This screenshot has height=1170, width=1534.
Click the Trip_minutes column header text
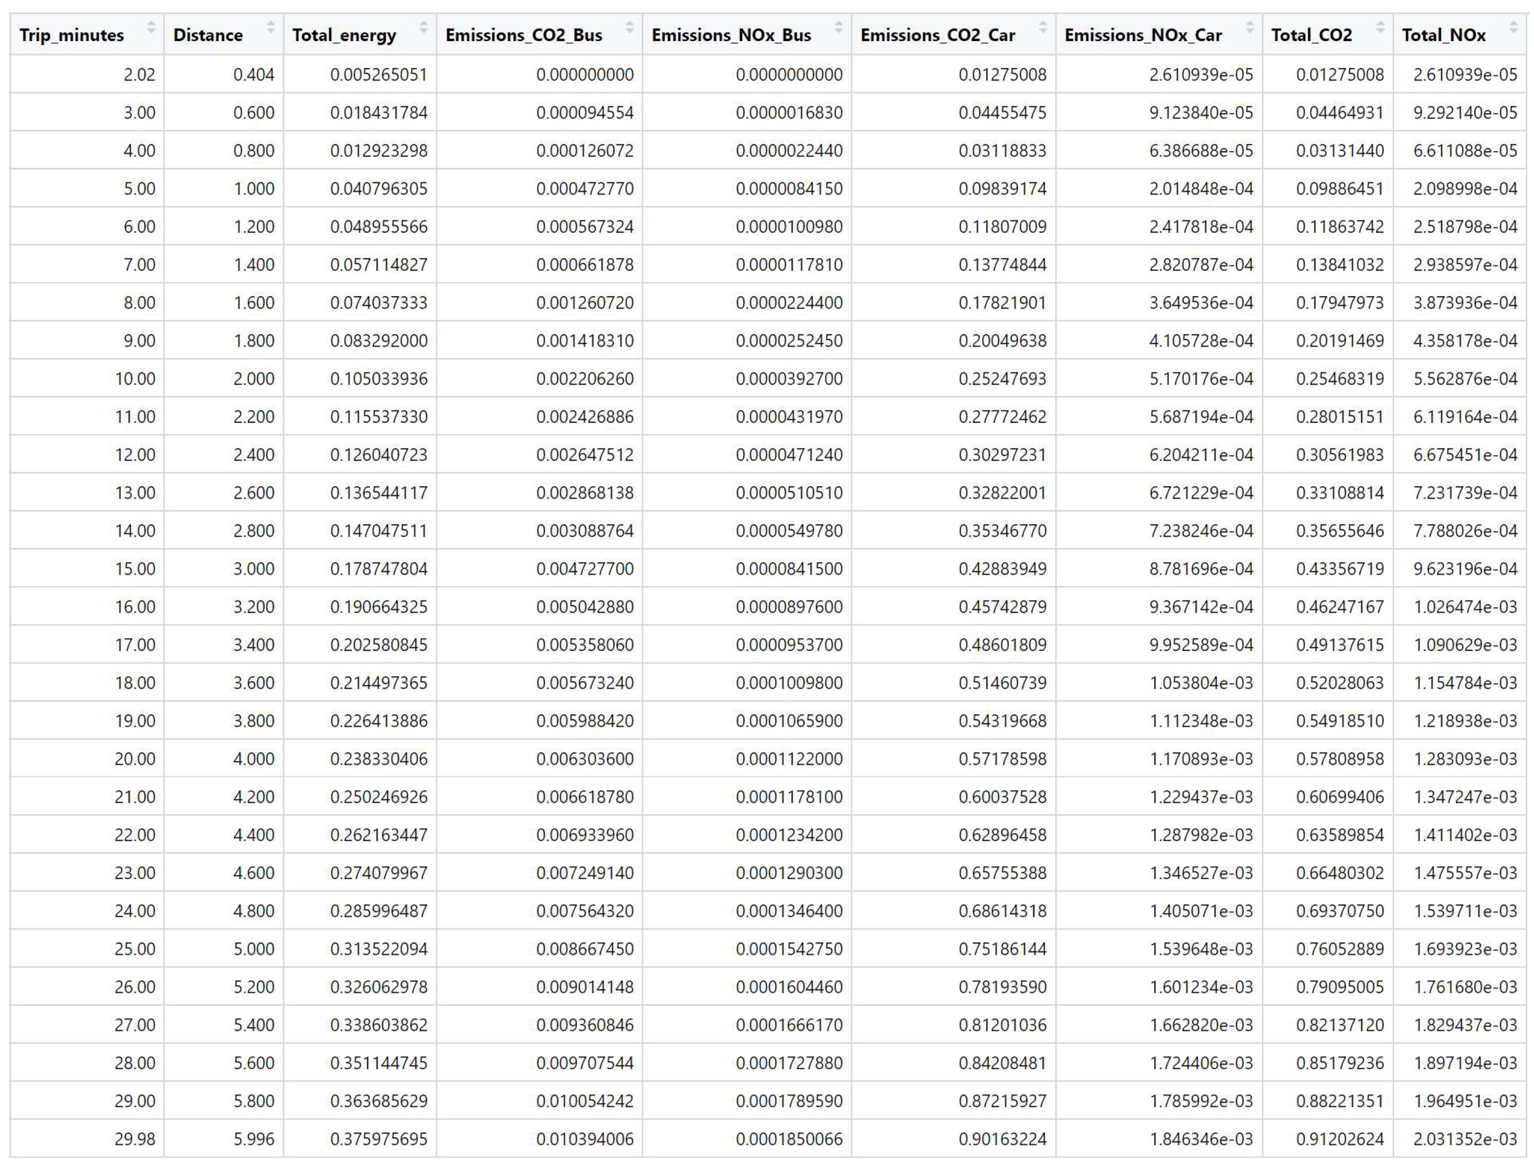click(x=72, y=35)
